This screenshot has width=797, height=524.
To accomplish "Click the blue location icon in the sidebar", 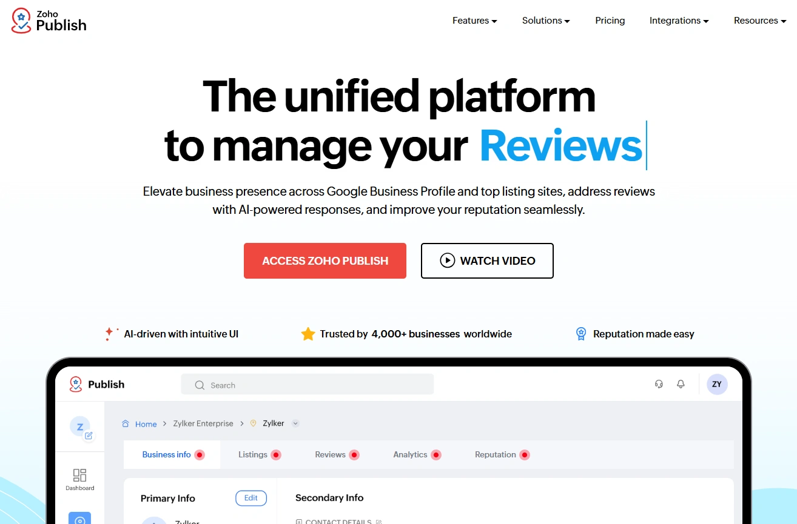I will click(x=79, y=519).
